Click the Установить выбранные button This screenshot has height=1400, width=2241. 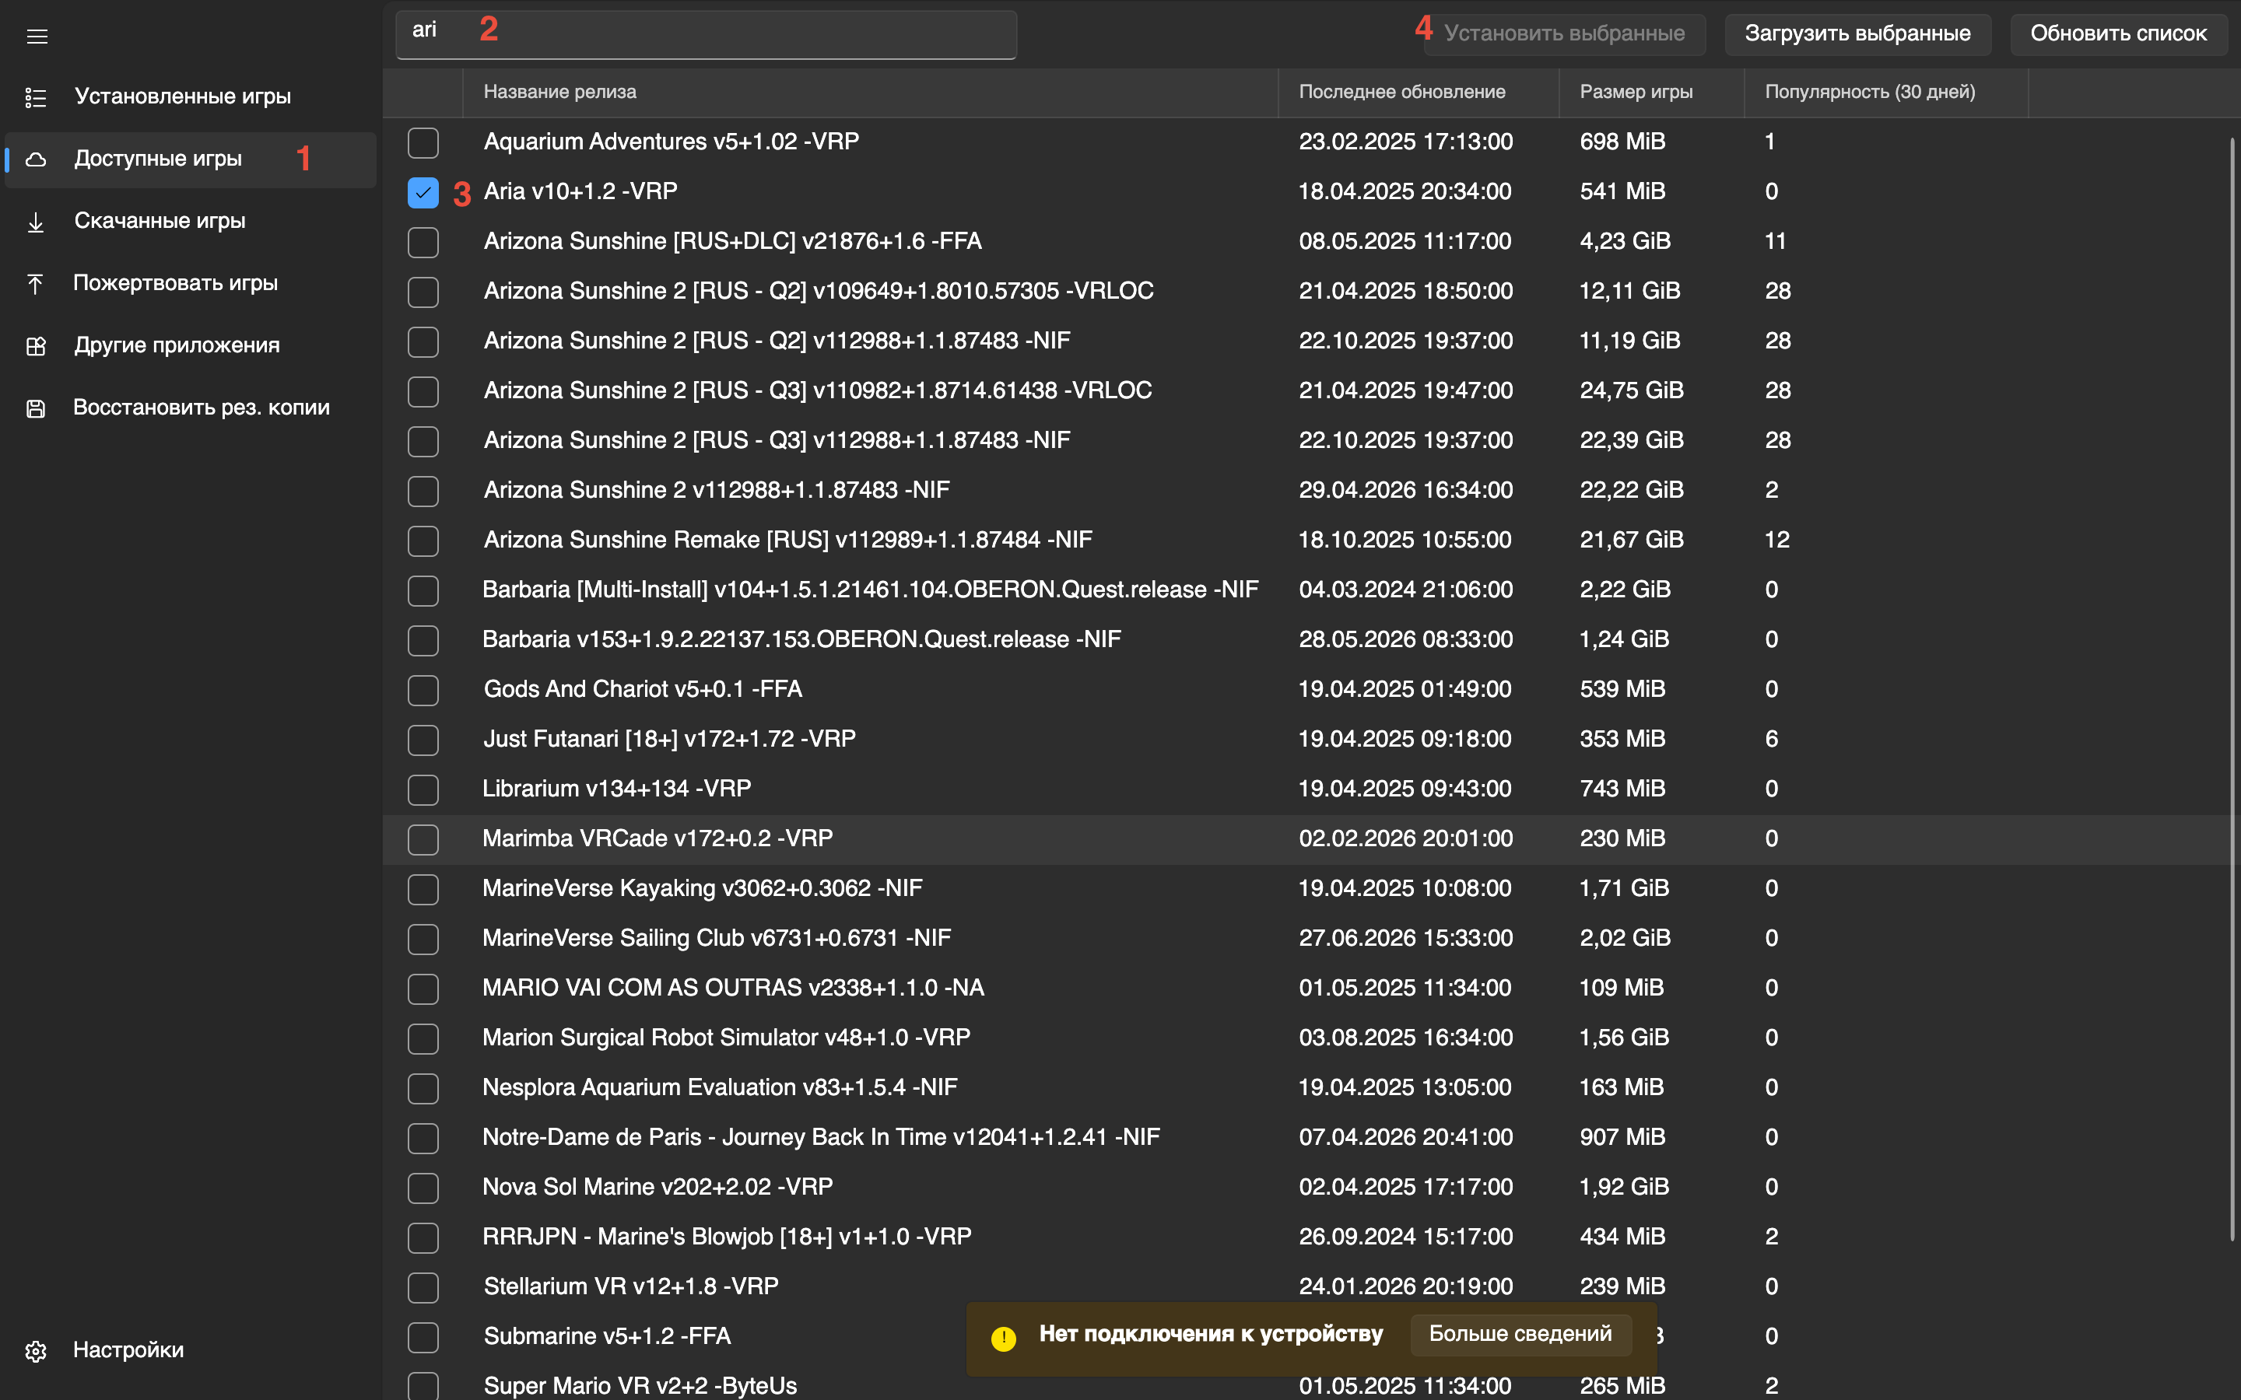(x=1564, y=33)
